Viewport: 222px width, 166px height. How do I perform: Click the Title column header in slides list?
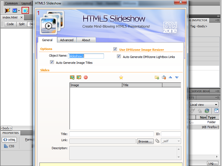[142, 85]
